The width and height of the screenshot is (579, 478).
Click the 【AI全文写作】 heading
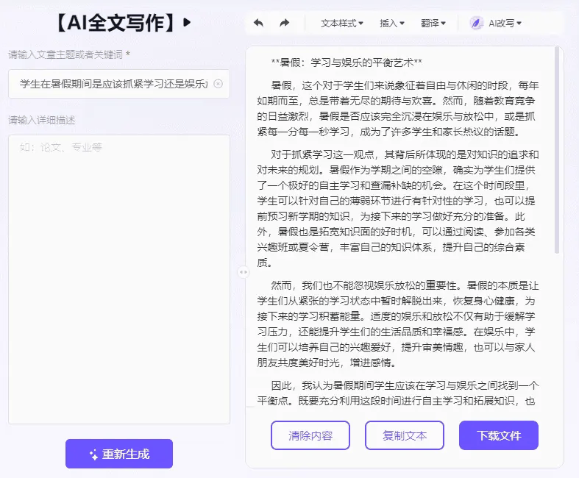pyautogui.click(x=116, y=23)
